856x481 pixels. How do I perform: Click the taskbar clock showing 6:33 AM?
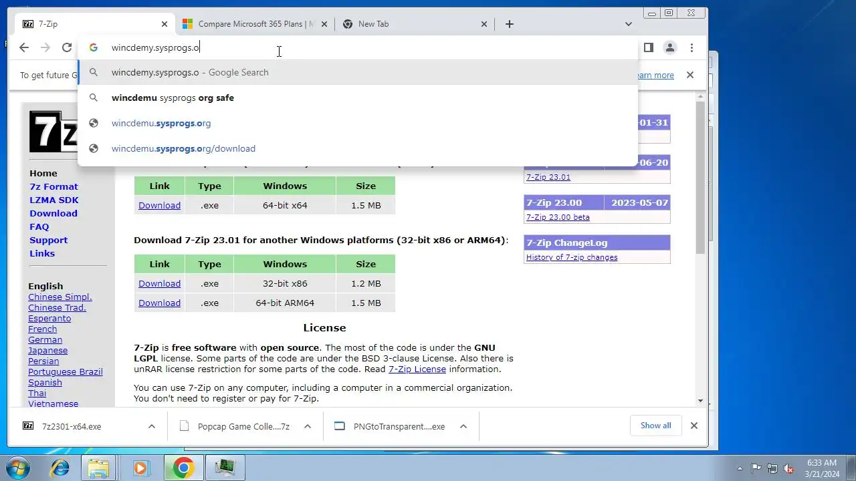[x=822, y=468]
